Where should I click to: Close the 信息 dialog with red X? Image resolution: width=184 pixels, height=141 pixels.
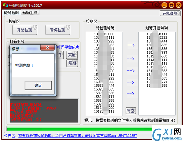coord(47,47)
